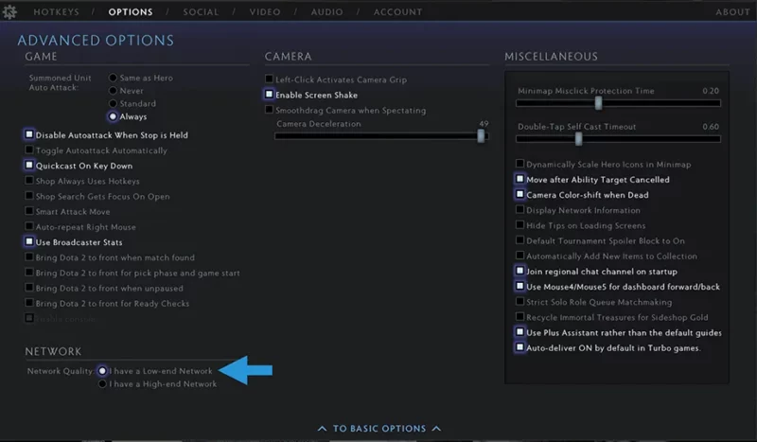Toggle Enable Screen Shake checkbox

(269, 95)
